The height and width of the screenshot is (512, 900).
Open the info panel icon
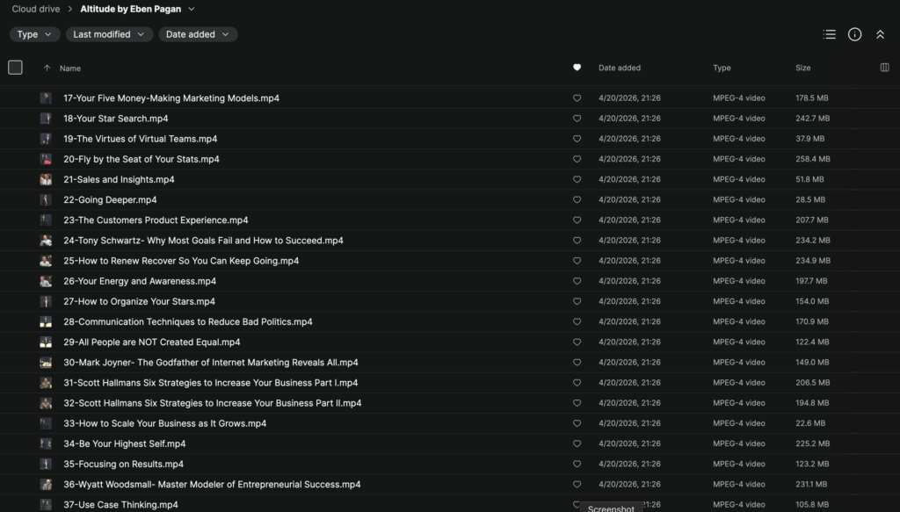tap(854, 34)
